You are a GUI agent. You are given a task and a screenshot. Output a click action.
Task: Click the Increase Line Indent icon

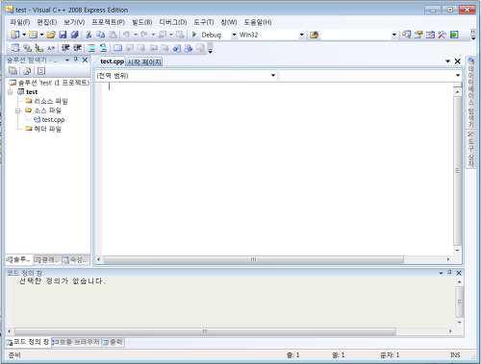pos(77,48)
